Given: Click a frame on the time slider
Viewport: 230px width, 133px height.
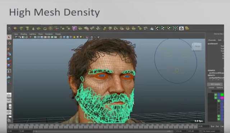Looking at the screenshot, I should point(103,126).
